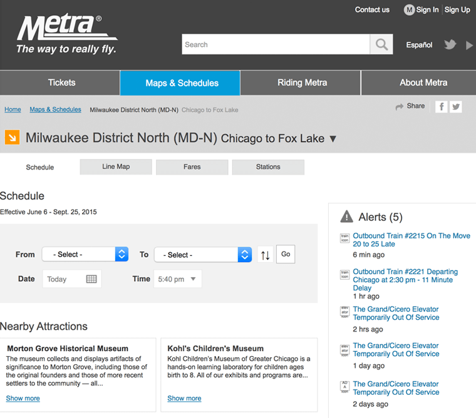The height and width of the screenshot is (418, 476).
Task: Share page on Twitter in breadcrumb bar
Action: click(456, 106)
